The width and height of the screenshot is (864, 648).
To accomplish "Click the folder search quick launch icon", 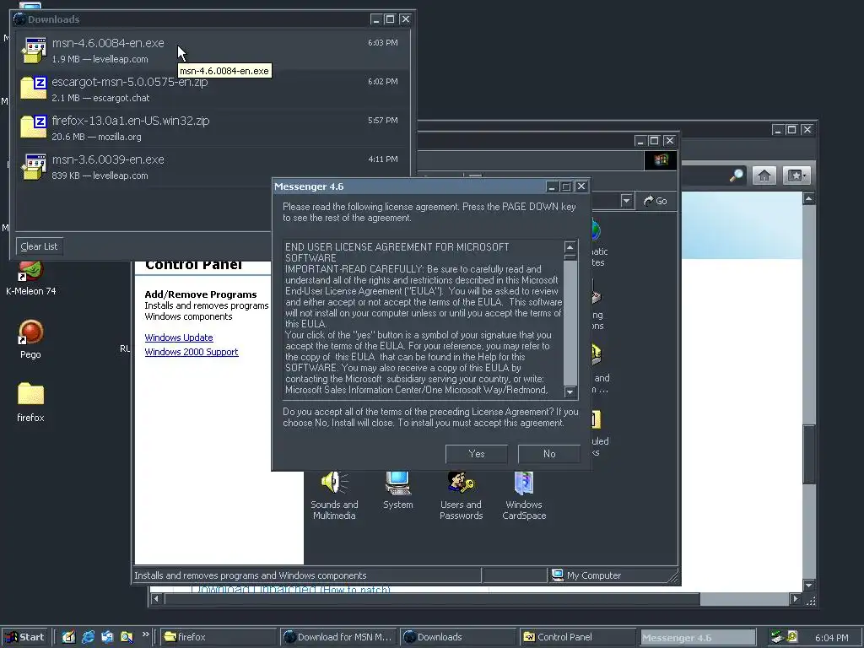I will tap(127, 637).
